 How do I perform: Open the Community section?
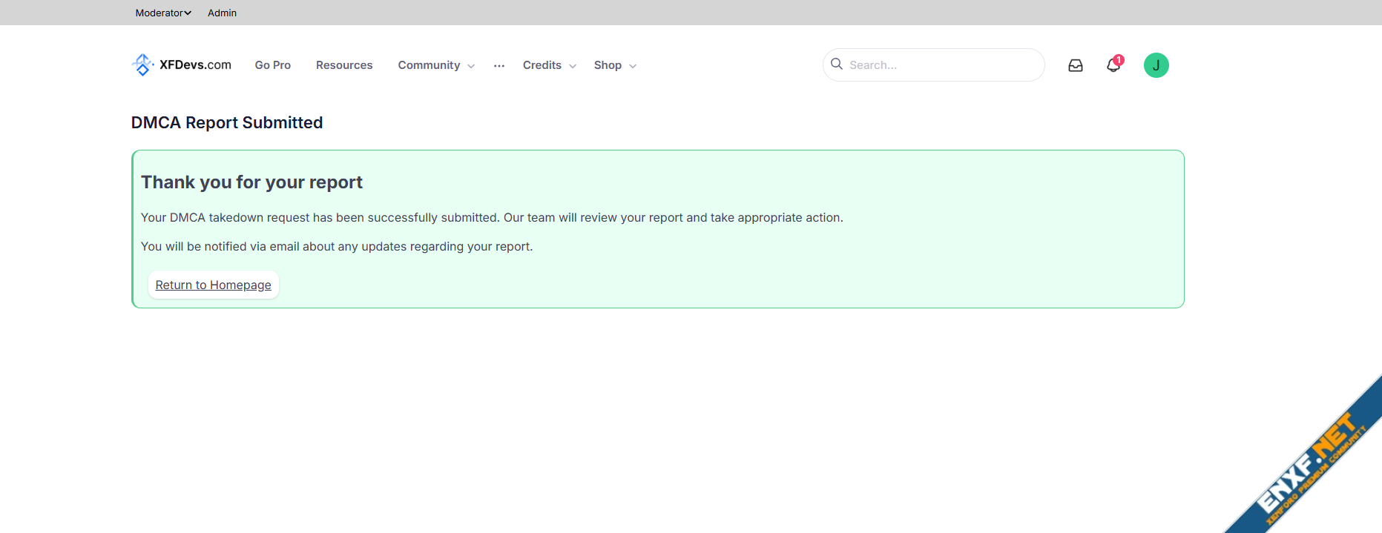click(429, 65)
